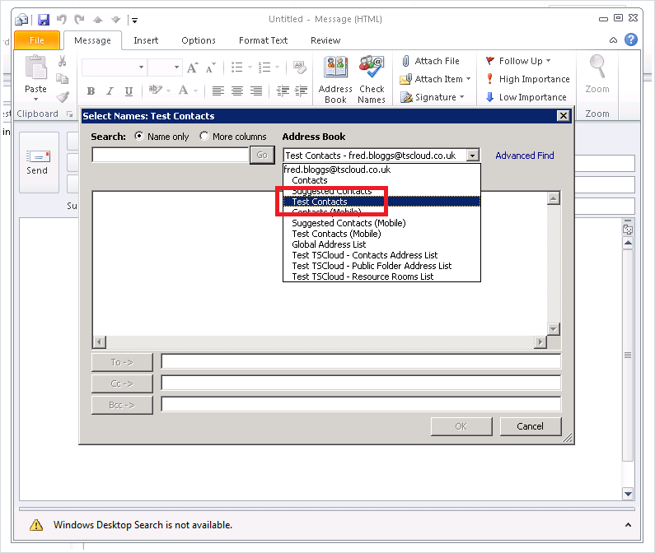
Task: Switch to the Message tab
Action: (x=93, y=40)
